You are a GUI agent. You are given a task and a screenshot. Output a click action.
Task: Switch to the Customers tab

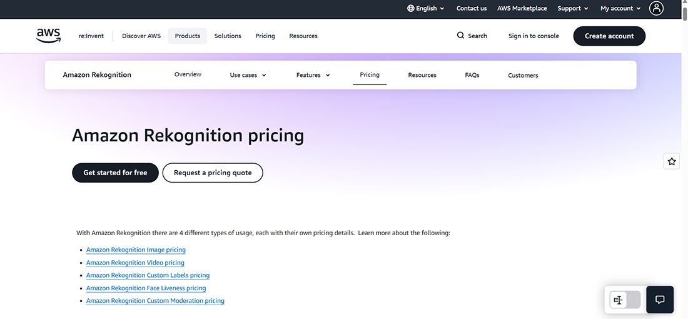point(523,76)
